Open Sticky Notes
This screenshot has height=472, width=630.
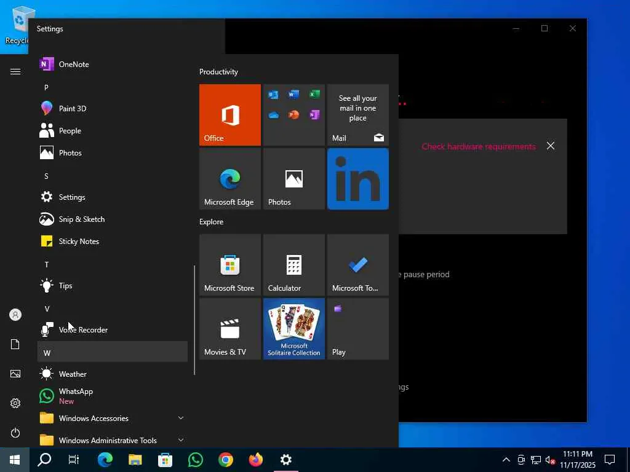tap(113, 241)
